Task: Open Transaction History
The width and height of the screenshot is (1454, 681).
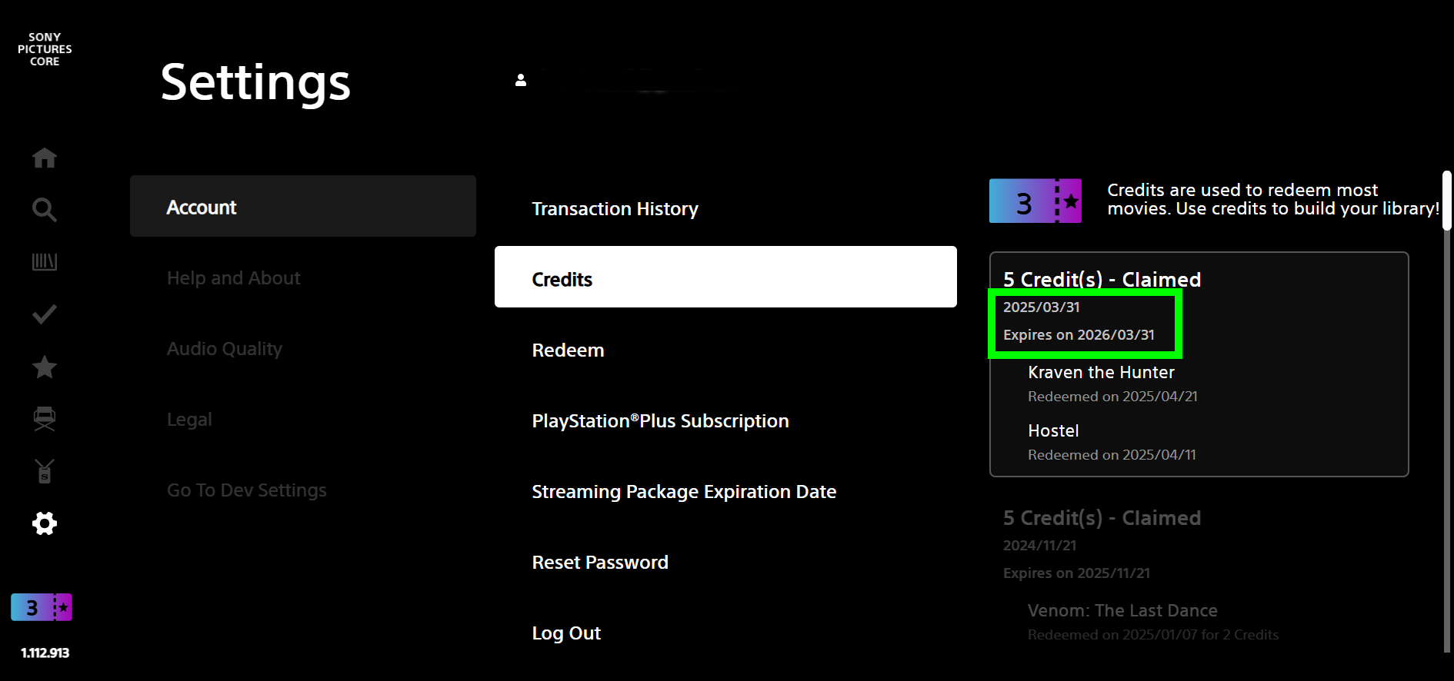Action: click(x=615, y=209)
